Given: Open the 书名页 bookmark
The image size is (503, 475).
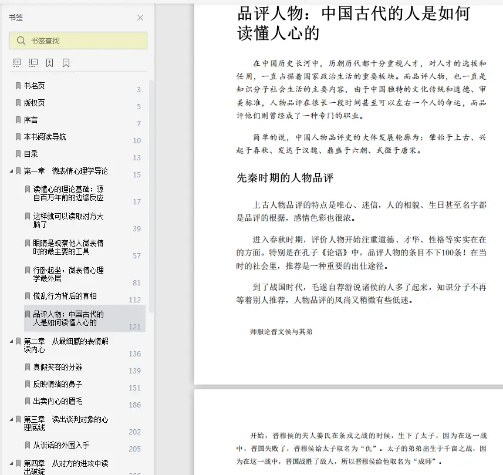Looking at the screenshot, I should point(34,86).
